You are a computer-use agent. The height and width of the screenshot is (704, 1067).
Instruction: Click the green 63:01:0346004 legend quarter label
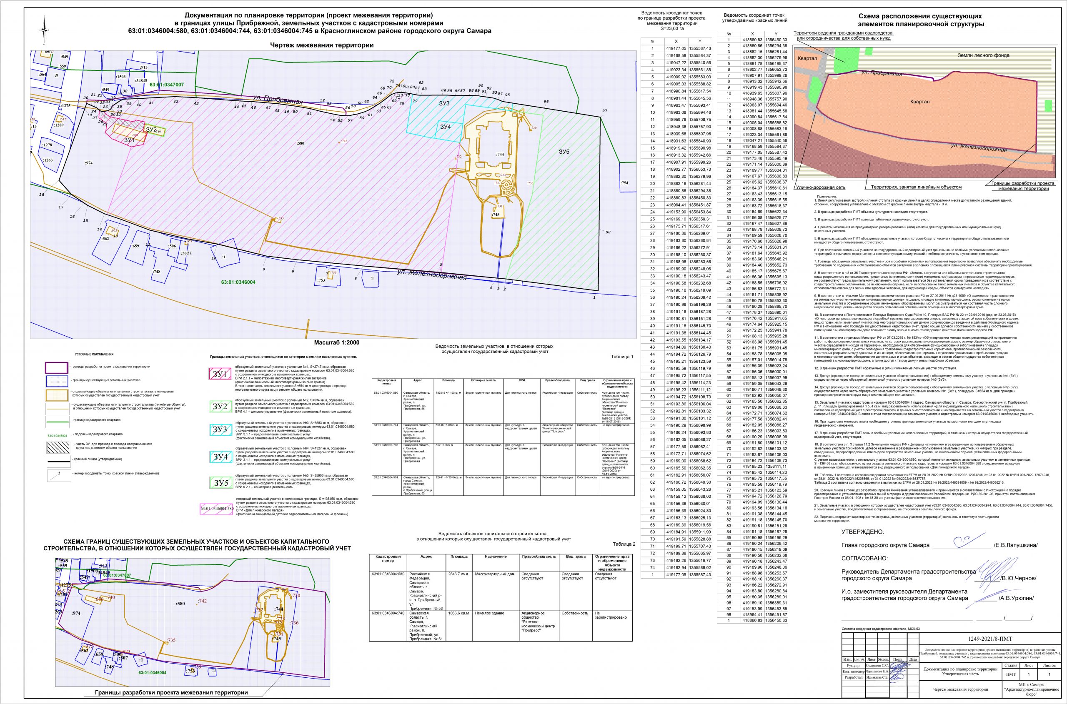click(57, 435)
